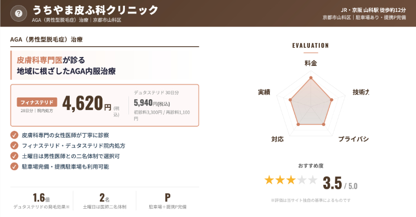Click the clinic name うちやま皮ふ科クリニック
This screenshot has height=217, width=416.
tap(102, 10)
